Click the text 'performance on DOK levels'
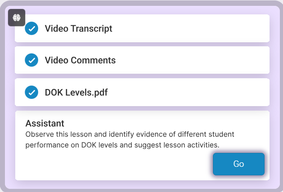 71,145
